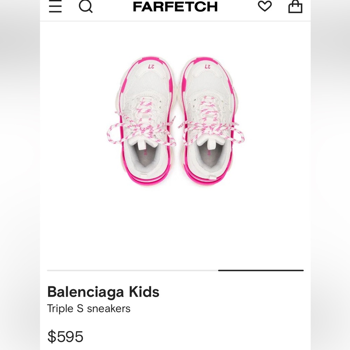This screenshot has height=350, width=350.
Task: Open the Balenciaga Kids brand page
Action: click(103, 291)
